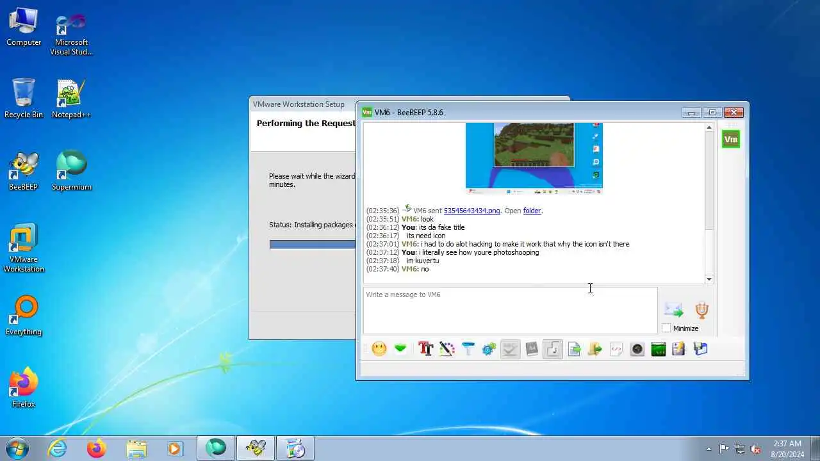Image resolution: width=820 pixels, height=461 pixels.
Task: Click the green screen share icon
Action: [659, 349]
